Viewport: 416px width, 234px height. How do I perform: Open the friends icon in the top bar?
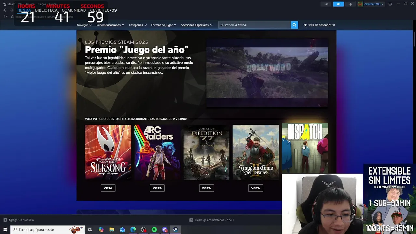click(326, 4)
